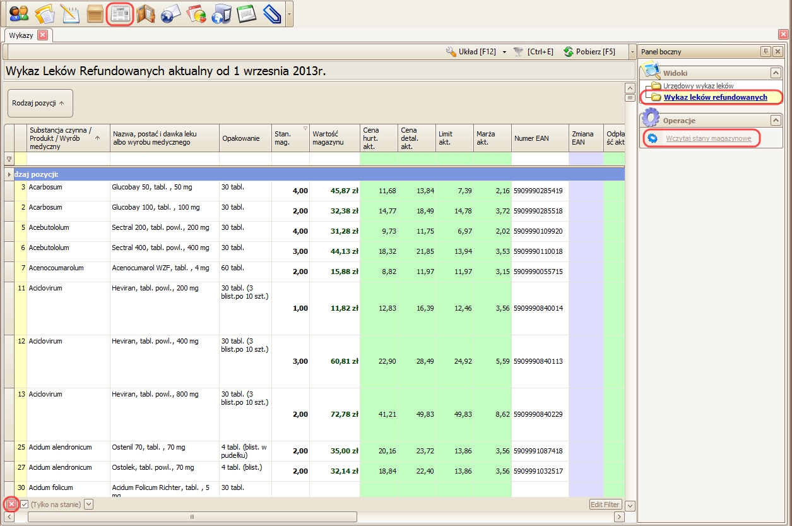Click the calendar icon in top toolbar

click(247, 13)
